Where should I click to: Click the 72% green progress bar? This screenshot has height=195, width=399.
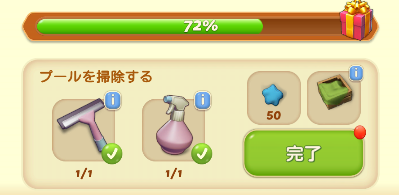(x=150, y=26)
